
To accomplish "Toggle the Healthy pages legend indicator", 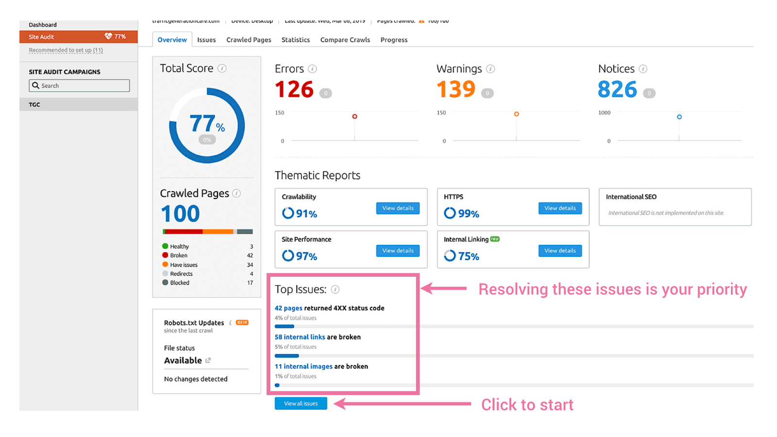I will pyautogui.click(x=166, y=246).
